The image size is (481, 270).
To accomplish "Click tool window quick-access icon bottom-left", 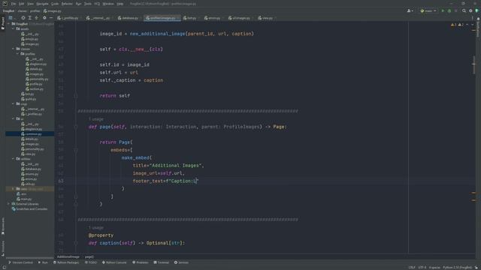I will [4, 268].
